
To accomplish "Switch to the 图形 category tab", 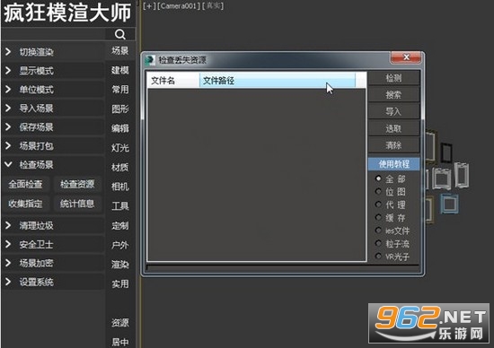I will [120, 109].
